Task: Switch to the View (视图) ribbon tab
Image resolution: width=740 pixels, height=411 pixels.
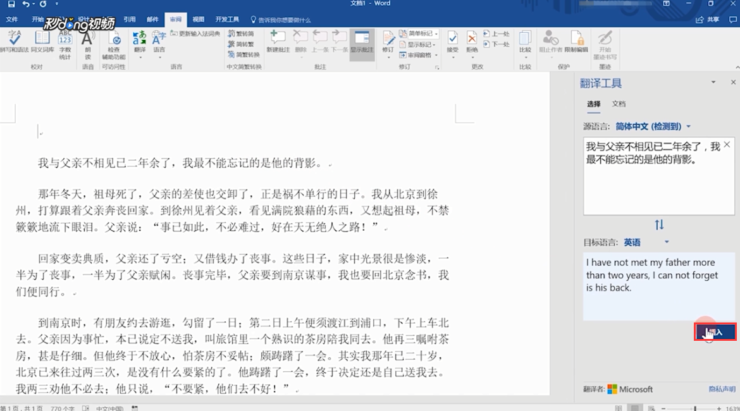Action: point(198,18)
